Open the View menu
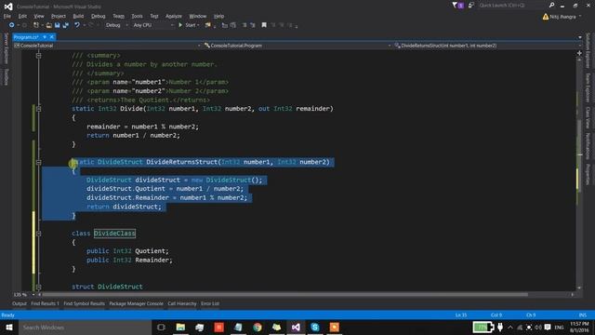Viewport: 595px width, 335px height. click(39, 17)
